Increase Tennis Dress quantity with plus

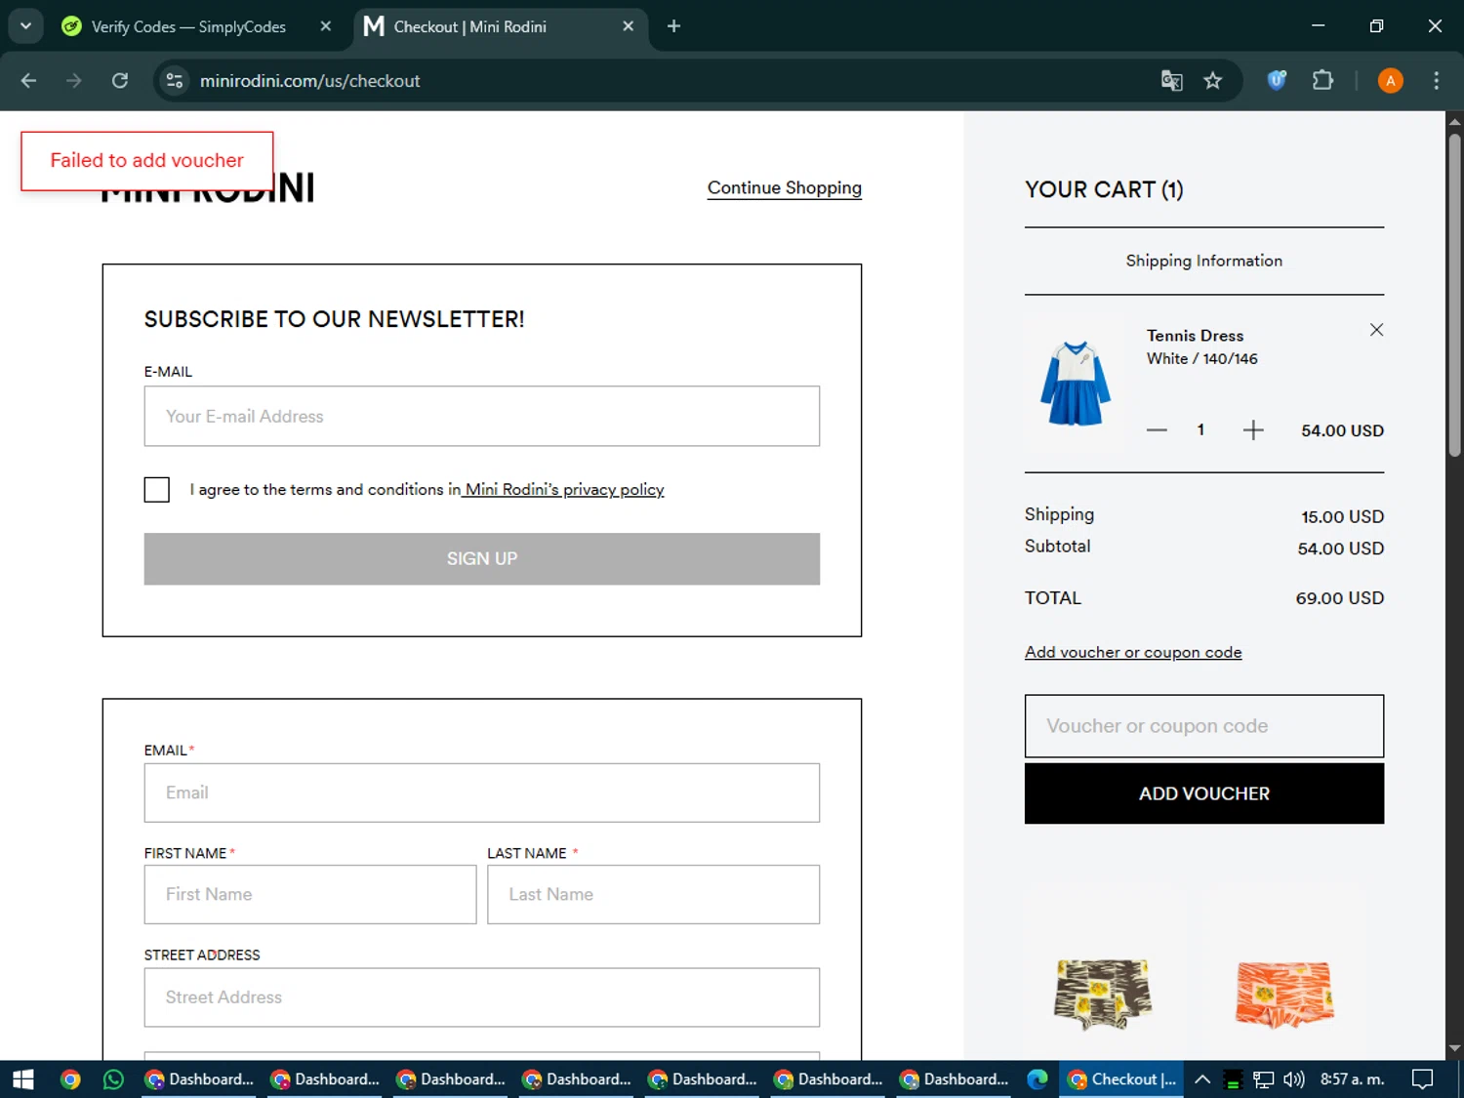(1253, 430)
